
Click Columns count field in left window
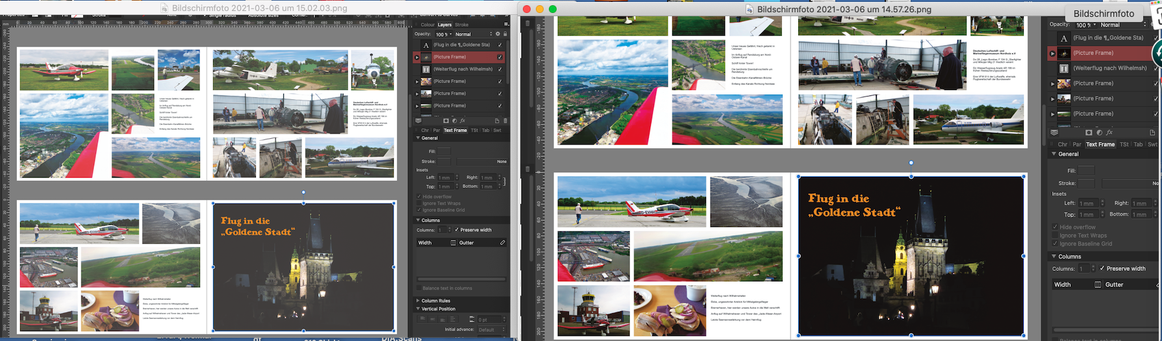coord(442,229)
